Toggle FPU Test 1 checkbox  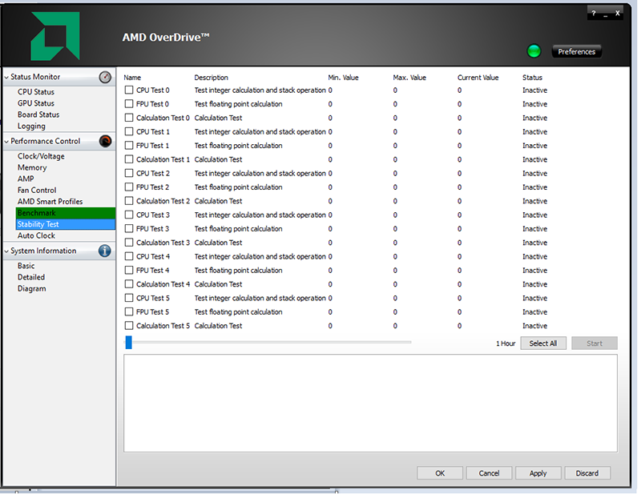[129, 146]
